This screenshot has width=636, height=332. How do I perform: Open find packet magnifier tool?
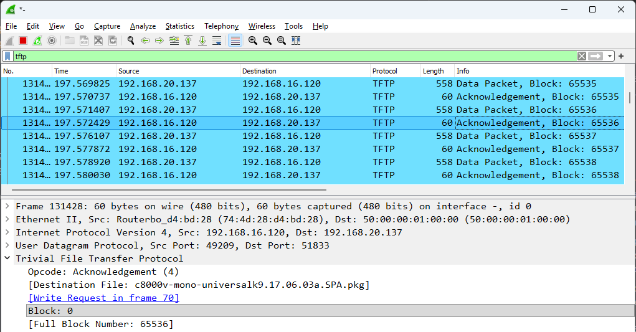[x=131, y=40]
